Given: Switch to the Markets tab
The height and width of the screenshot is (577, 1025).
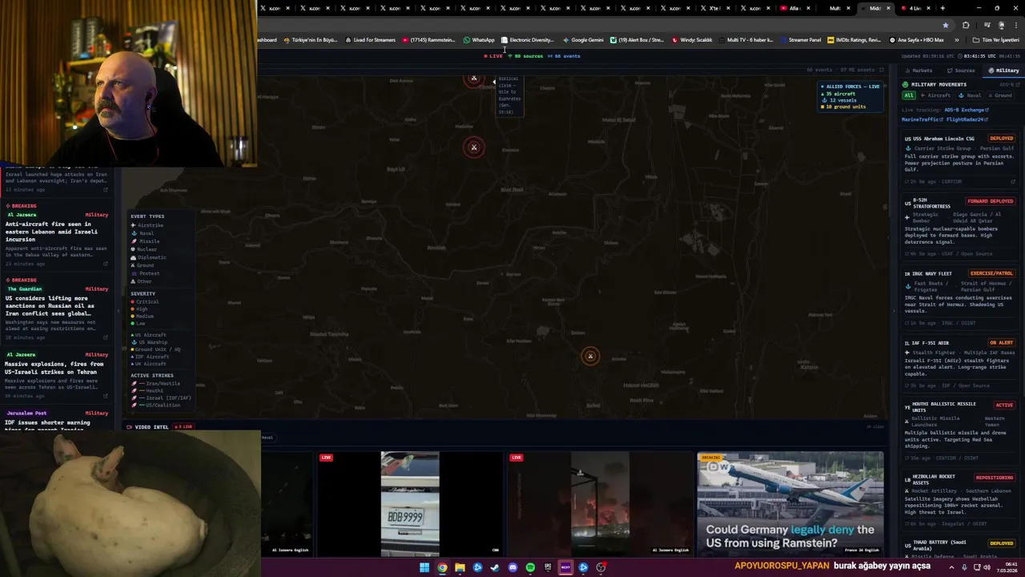Looking at the screenshot, I should pyautogui.click(x=919, y=71).
